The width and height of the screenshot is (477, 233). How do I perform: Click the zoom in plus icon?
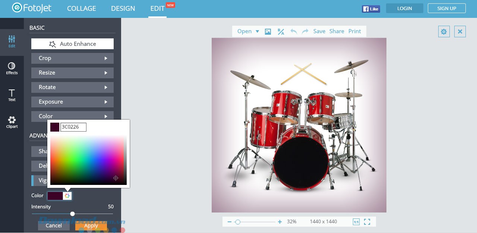(x=280, y=222)
